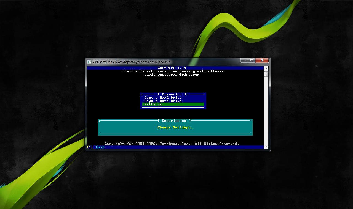Viewport: 353px width, 209px height.
Task: Click the vertical scrollbar thumb
Action: click(266, 74)
